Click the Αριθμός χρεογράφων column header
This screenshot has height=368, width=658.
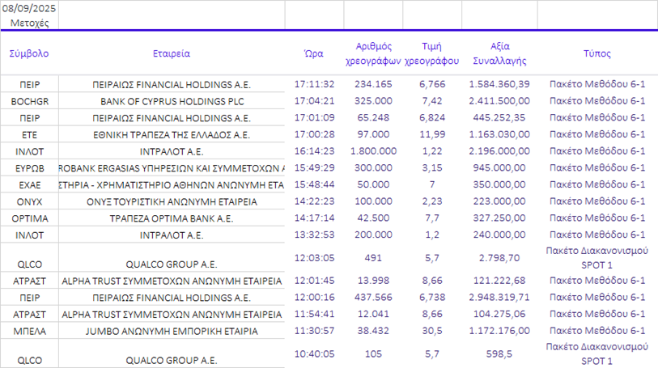(x=373, y=53)
